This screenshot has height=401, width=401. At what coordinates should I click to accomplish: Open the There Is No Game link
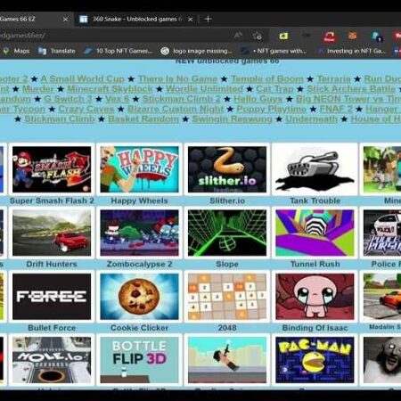coord(178,79)
